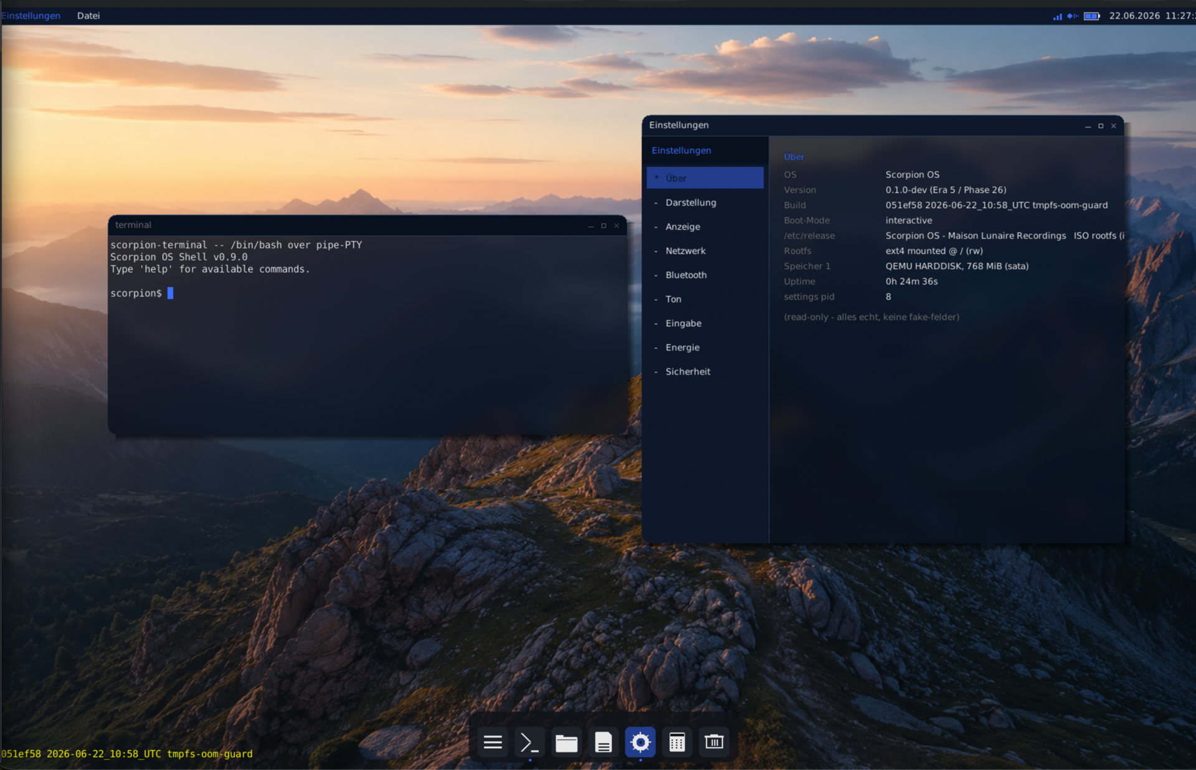Click the Rootfs value ext4 mounted

point(934,251)
